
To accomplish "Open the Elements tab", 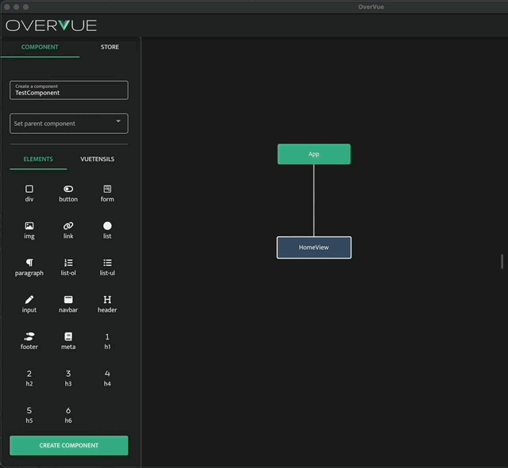I will point(38,159).
